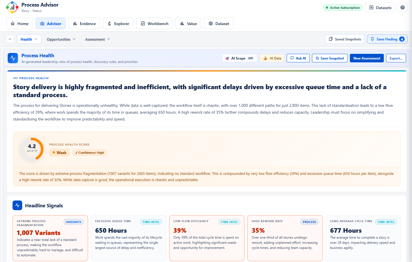412x262 pixels.
Task: Click the disk icon in Save Snapshot
Action: [317, 58]
